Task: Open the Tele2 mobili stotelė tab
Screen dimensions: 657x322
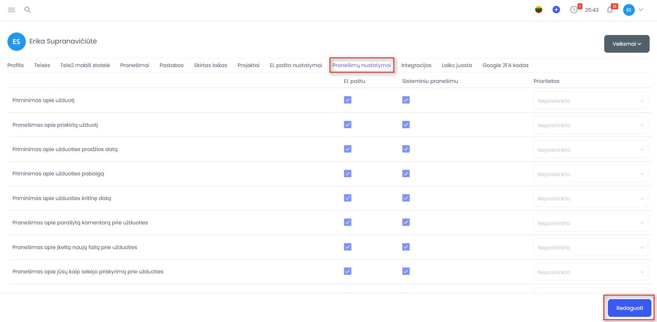Action: pos(85,65)
